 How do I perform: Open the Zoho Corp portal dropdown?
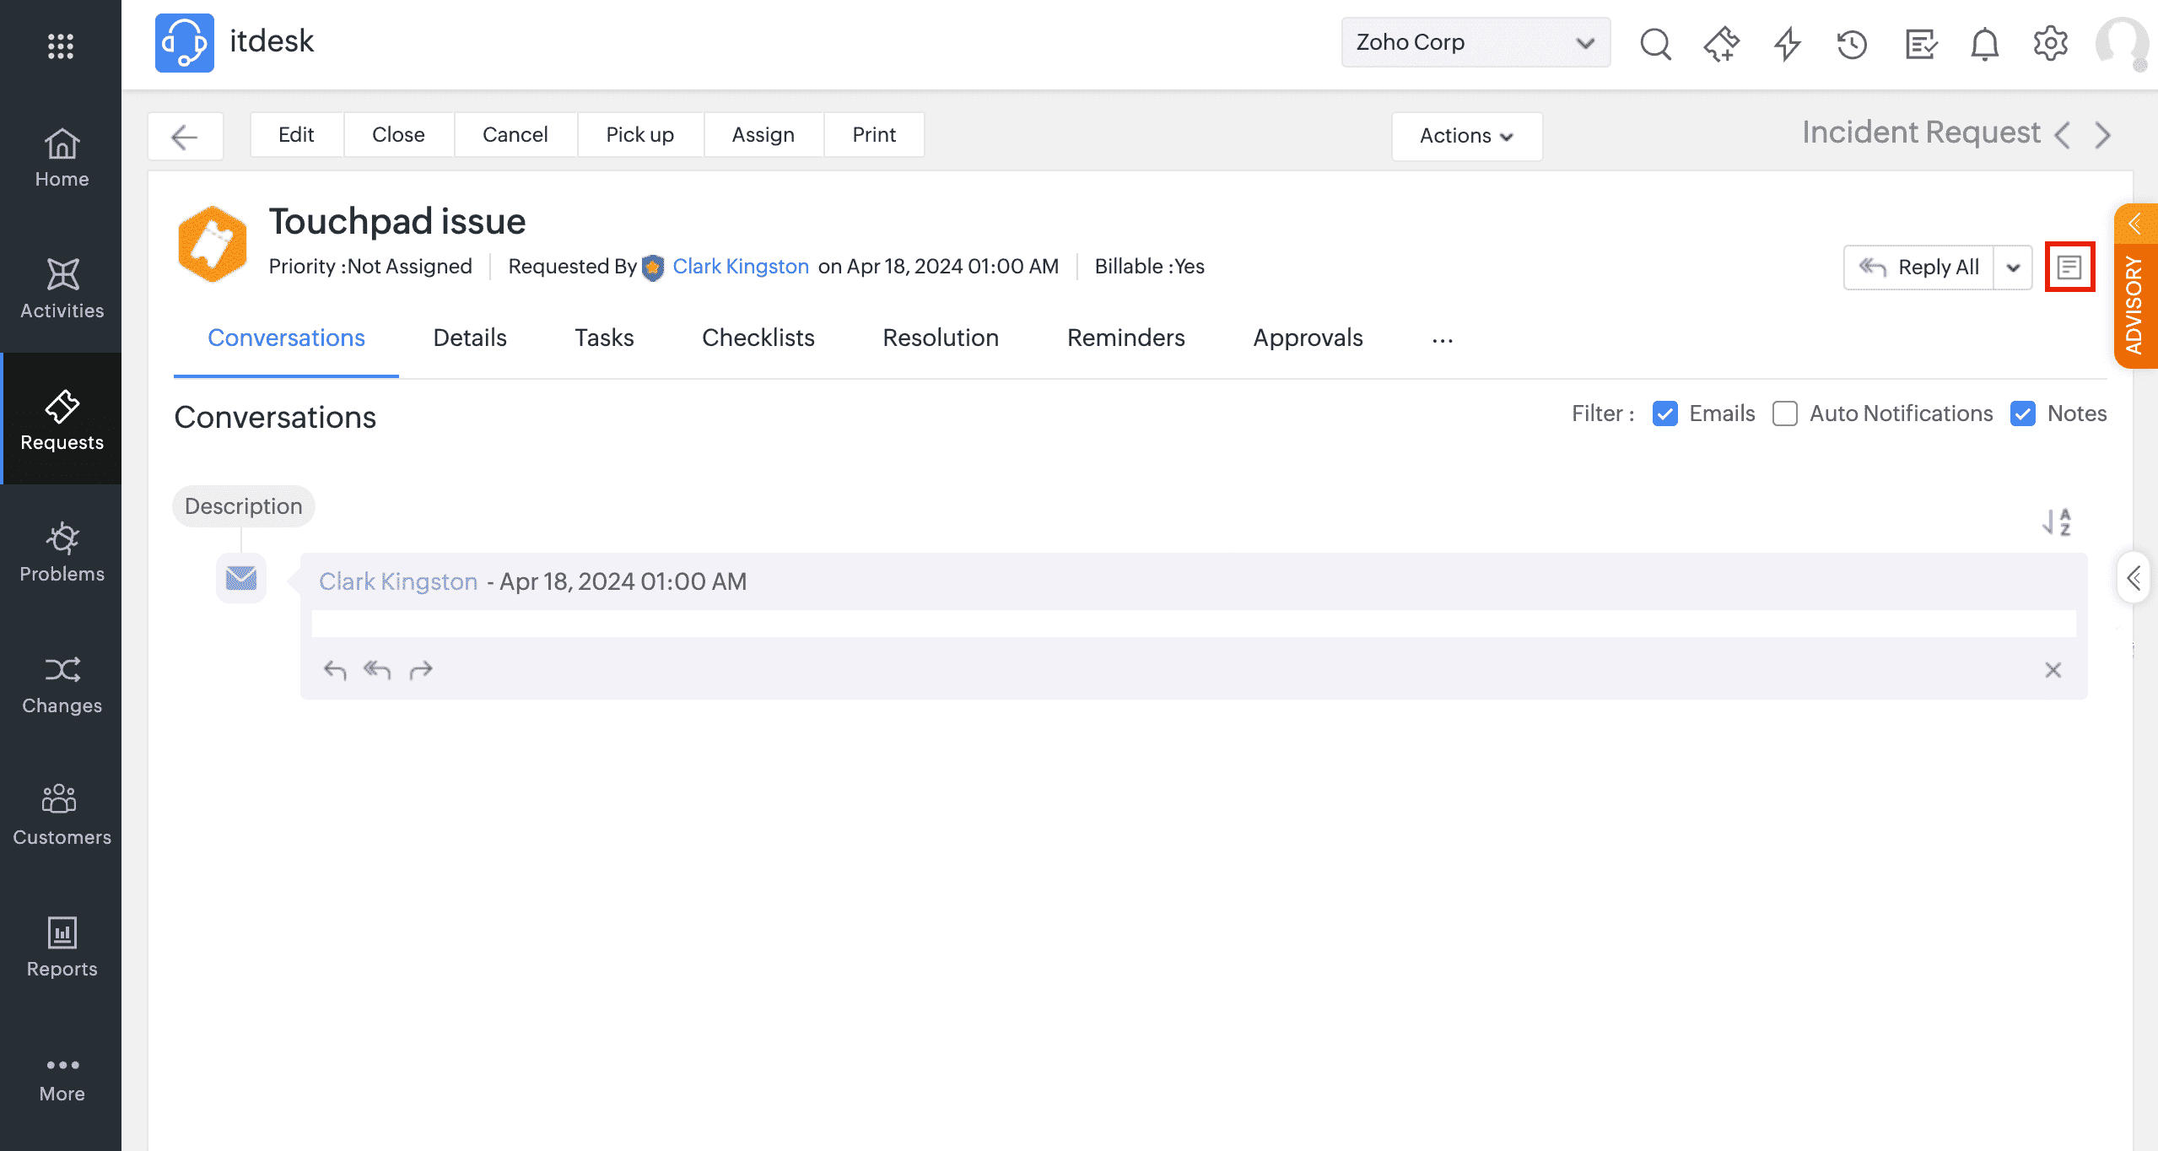(x=1475, y=42)
